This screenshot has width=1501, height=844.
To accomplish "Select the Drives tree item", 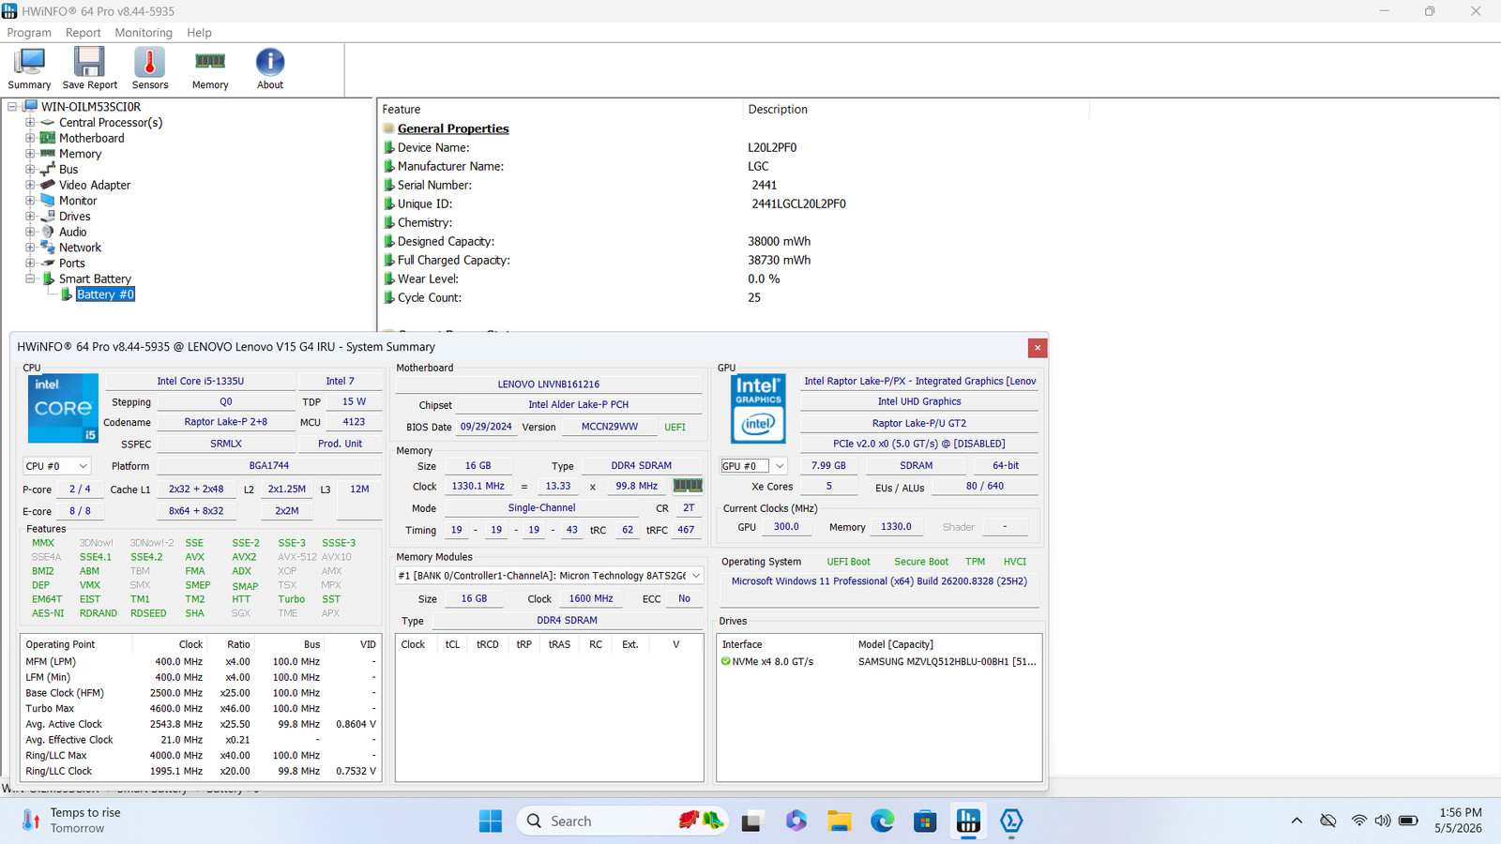I will point(75,217).
